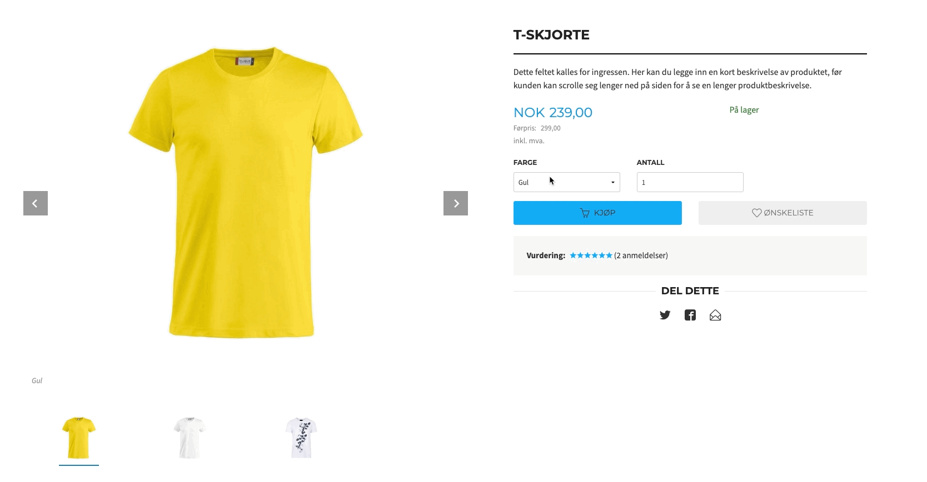This screenshot has height=482, width=927.
Task: Select the plain white T-shirt thumbnail
Action: 190,438
